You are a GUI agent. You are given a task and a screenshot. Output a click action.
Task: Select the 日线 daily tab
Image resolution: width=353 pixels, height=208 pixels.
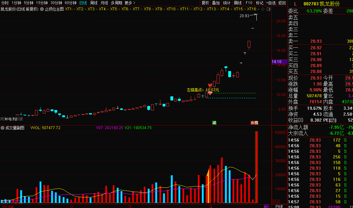point(83,3)
